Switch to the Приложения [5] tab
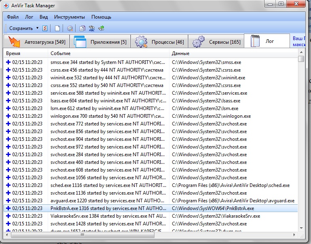The image size is (311, 244). (100, 41)
